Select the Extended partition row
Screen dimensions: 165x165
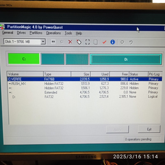(x=85, y=92)
